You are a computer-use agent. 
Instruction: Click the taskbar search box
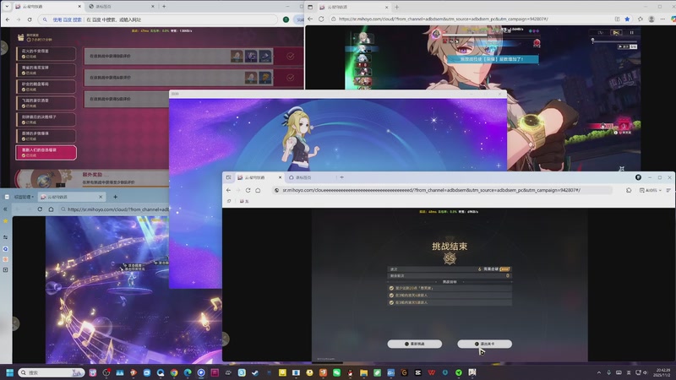coord(51,372)
